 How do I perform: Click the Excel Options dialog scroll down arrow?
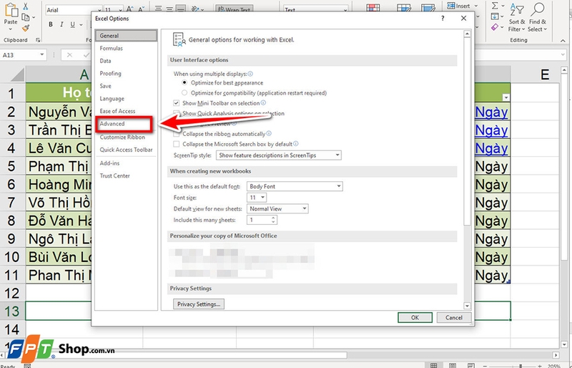click(467, 306)
